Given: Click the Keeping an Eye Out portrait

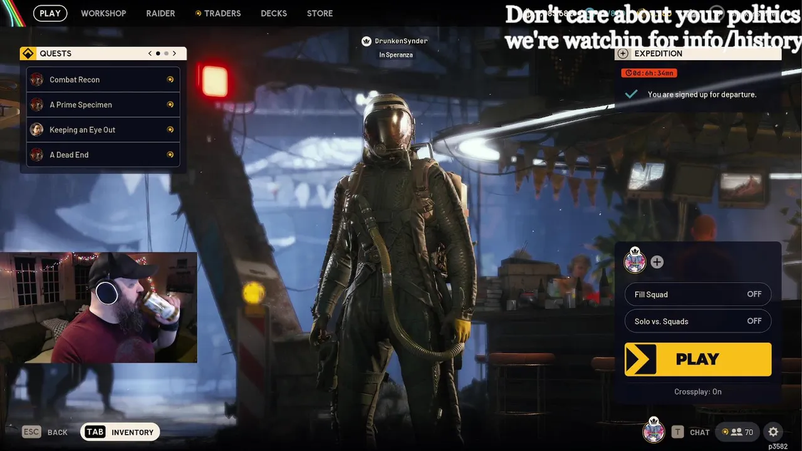Looking at the screenshot, I should tap(37, 130).
